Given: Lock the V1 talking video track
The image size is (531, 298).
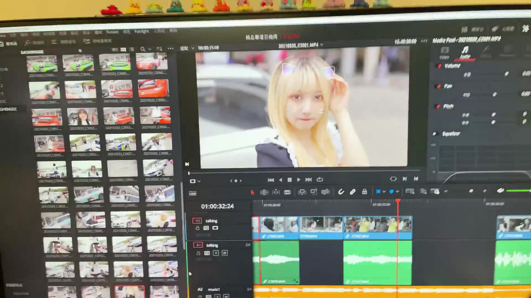Looking at the screenshot, I should (197, 228).
